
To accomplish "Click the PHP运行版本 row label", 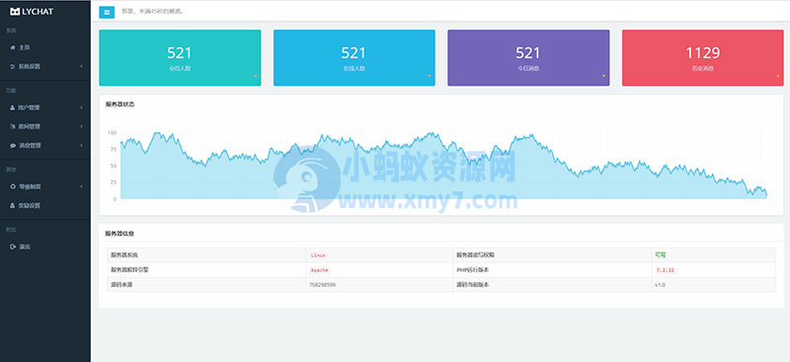I will click(x=472, y=270).
